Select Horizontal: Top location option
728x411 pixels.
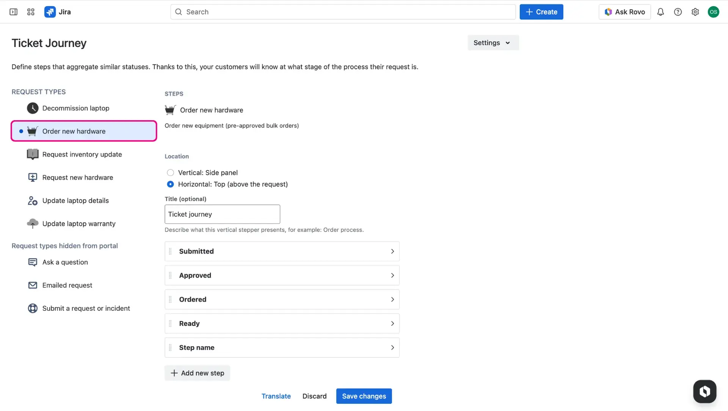170,184
